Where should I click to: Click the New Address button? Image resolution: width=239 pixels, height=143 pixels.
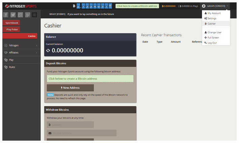[70, 88]
